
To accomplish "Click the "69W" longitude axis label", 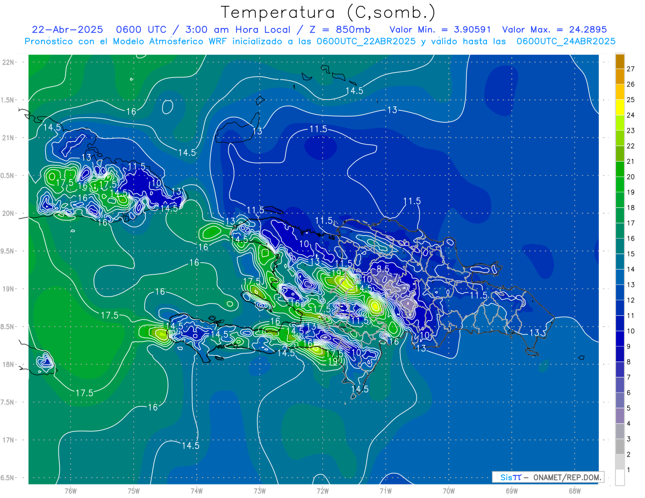I will click(512, 491).
